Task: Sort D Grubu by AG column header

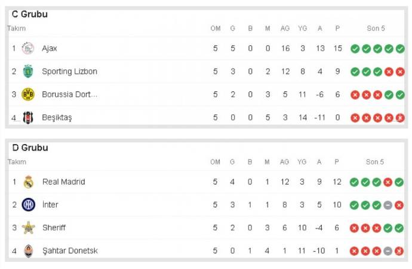Action: coord(285,162)
